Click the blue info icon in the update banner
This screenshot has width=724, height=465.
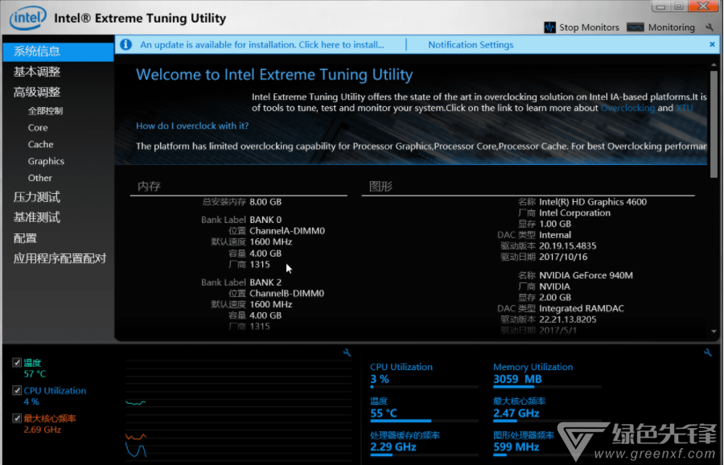(x=125, y=44)
